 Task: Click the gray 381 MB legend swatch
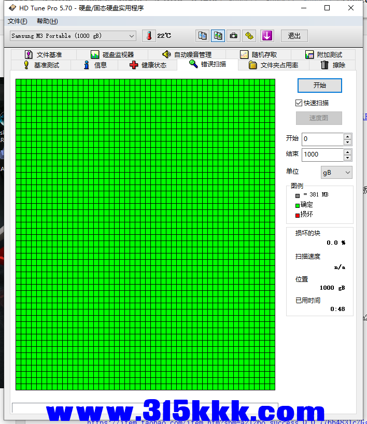click(298, 196)
